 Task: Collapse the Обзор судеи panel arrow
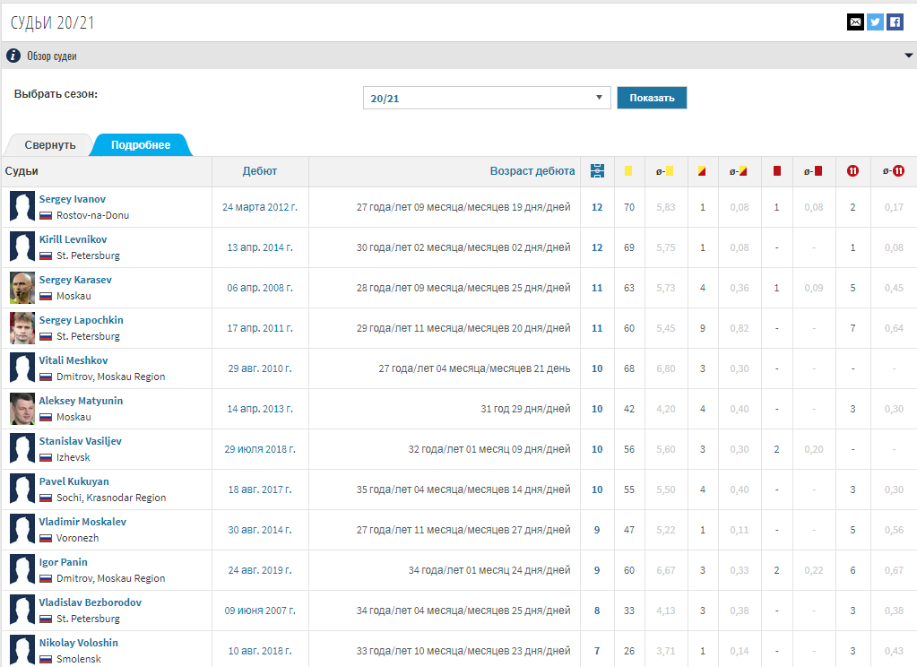pos(908,56)
